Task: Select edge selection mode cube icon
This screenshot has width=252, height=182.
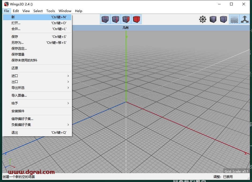Action: [115, 19]
